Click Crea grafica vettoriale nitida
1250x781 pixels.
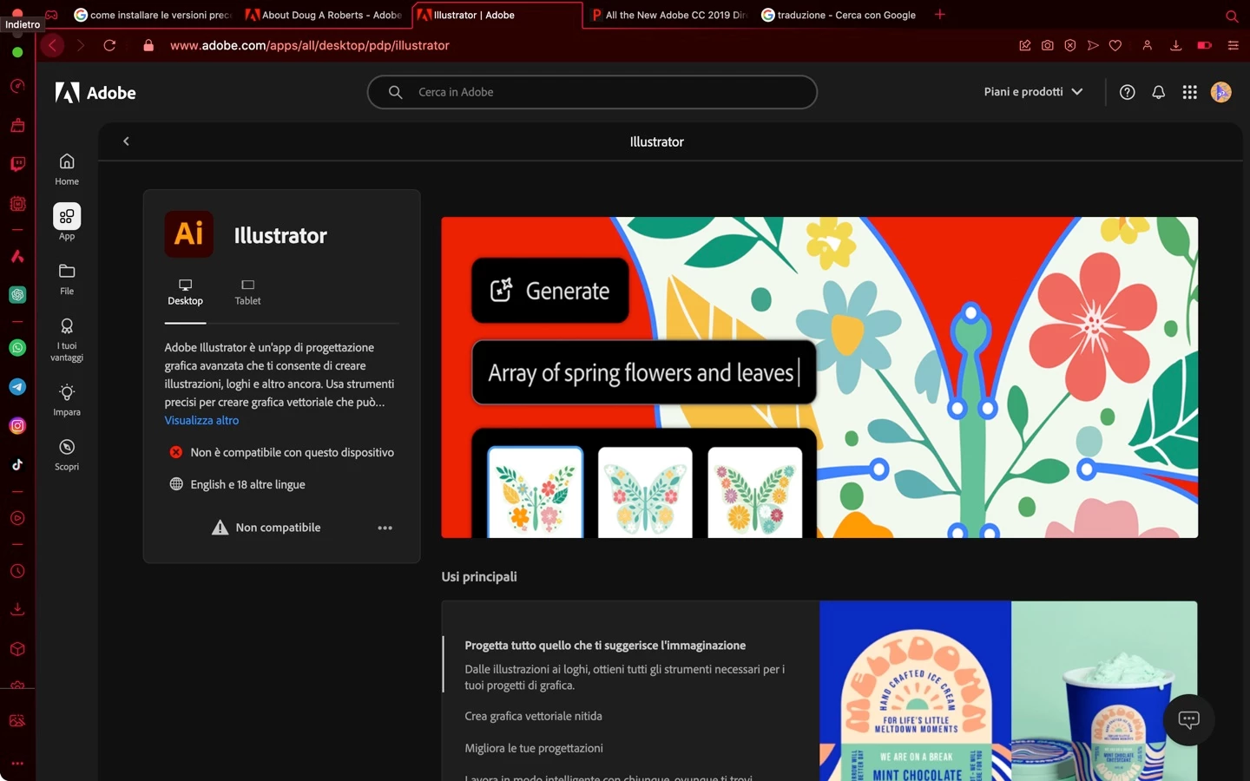pyautogui.click(x=533, y=716)
